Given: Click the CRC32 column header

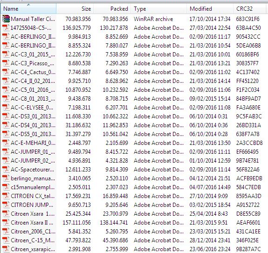Looking at the screenshot, I should [x=249, y=8].
